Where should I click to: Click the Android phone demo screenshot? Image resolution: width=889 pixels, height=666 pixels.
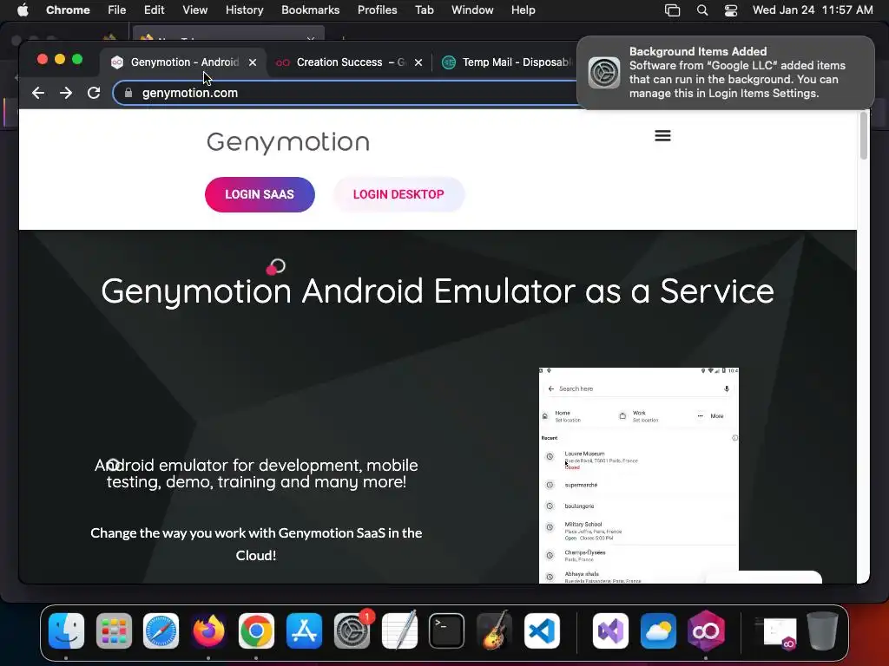639,475
